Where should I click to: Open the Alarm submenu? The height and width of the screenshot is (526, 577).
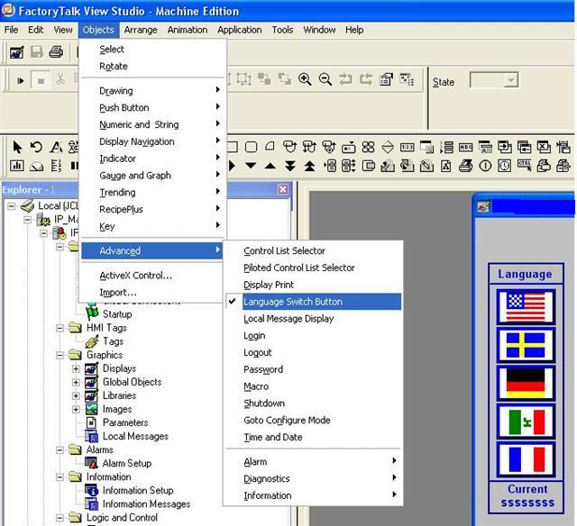pyautogui.click(x=313, y=462)
